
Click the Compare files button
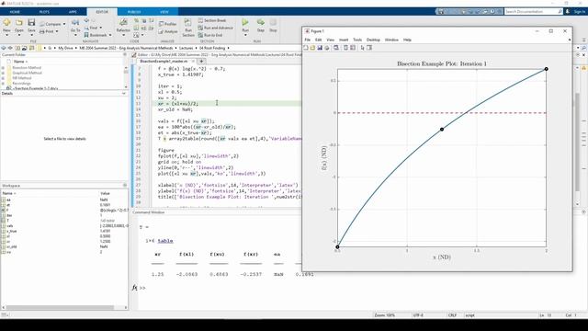click(52, 24)
